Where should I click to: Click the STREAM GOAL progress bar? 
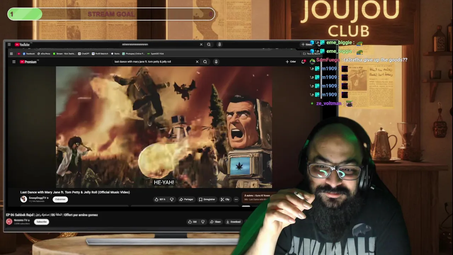[x=111, y=14]
